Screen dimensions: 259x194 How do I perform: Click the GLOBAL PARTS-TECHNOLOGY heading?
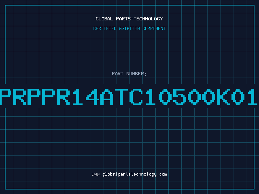(129, 19)
